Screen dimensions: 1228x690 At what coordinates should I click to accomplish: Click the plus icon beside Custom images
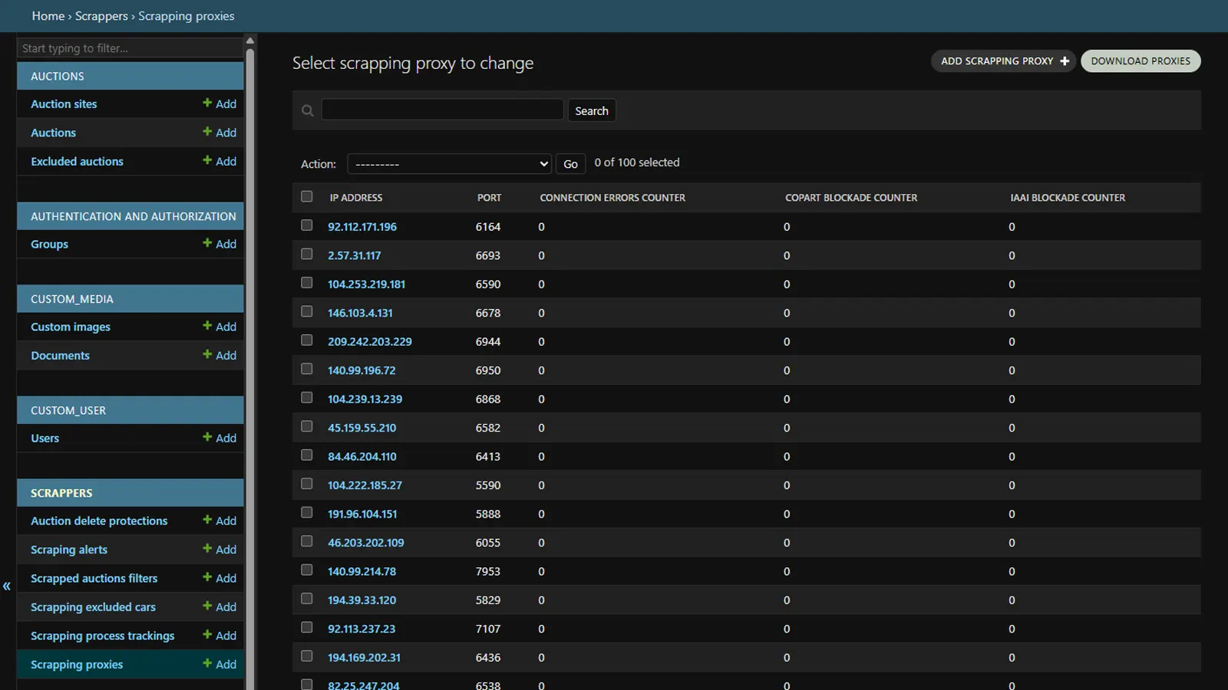coord(207,326)
